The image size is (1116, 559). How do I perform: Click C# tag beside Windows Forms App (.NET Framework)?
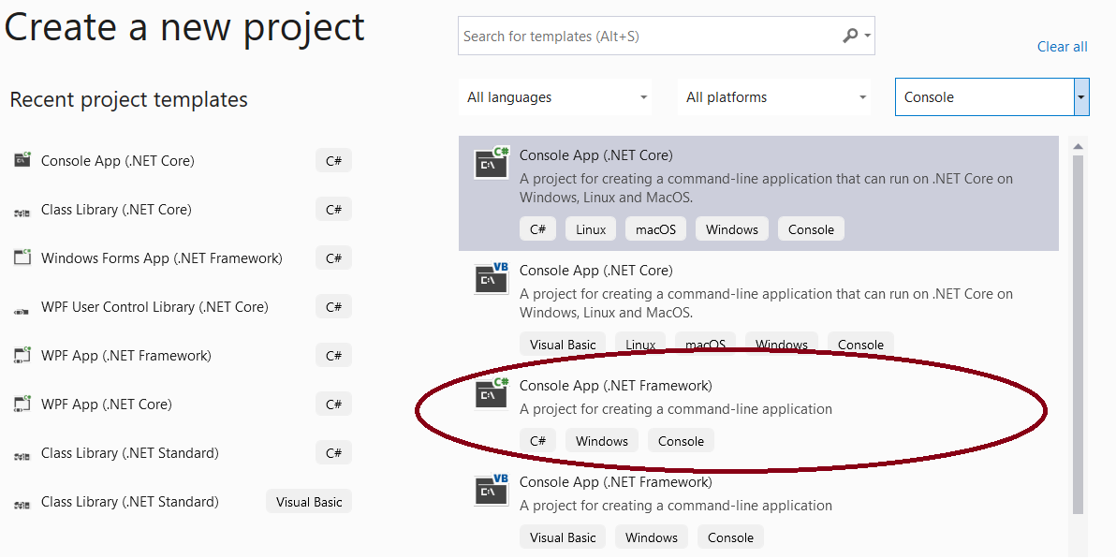tap(334, 257)
